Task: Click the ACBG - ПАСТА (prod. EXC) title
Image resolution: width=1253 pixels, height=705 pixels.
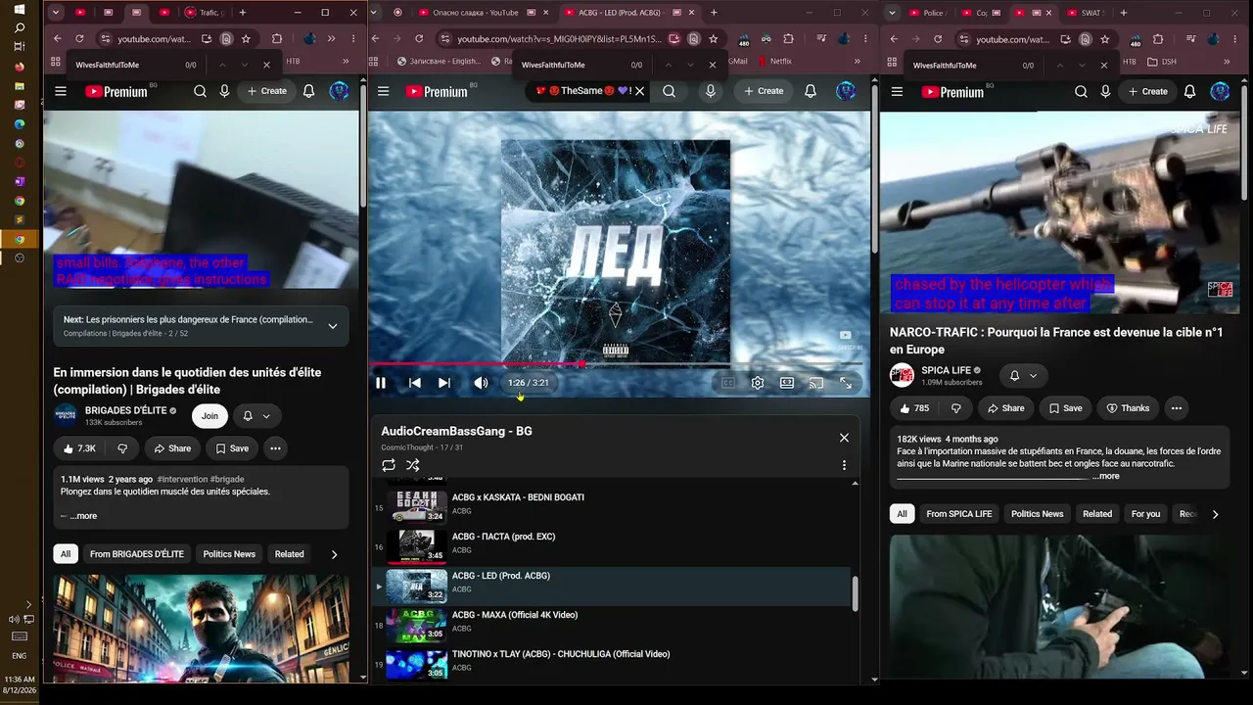Action: point(503,537)
